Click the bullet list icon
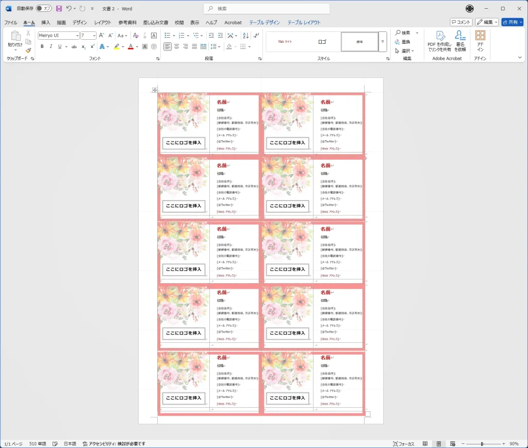Viewport: 528px width, 448px height. point(168,36)
